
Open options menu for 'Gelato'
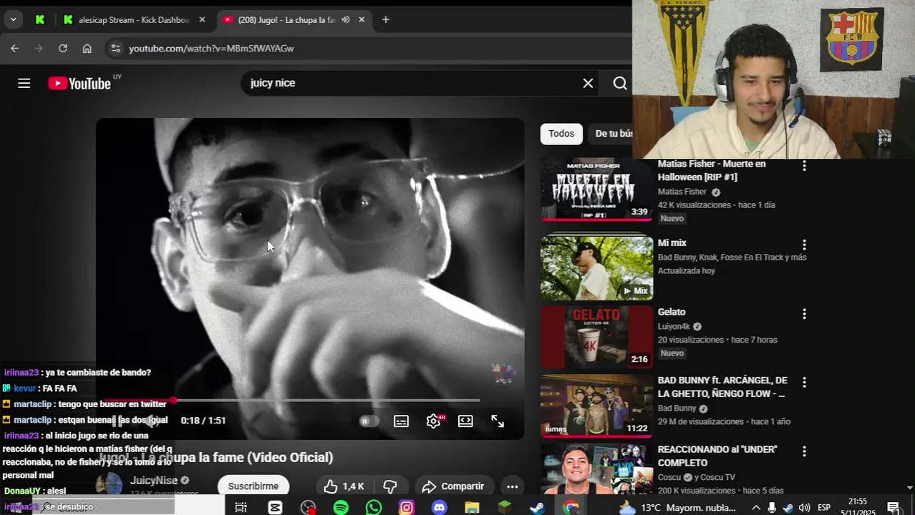coord(804,314)
